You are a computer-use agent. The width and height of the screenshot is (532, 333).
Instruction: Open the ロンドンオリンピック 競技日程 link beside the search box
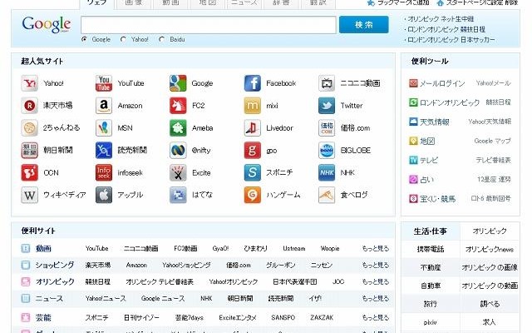[x=446, y=29]
